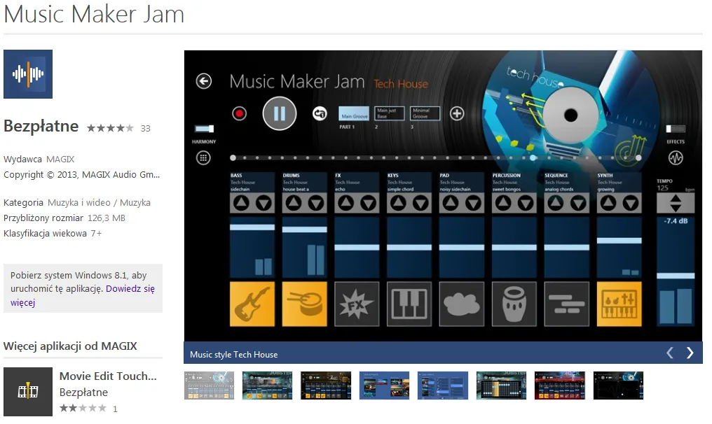The width and height of the screenshot is (712, 424).
Task: Pause playback with the pause button
Action: point(279,113)
